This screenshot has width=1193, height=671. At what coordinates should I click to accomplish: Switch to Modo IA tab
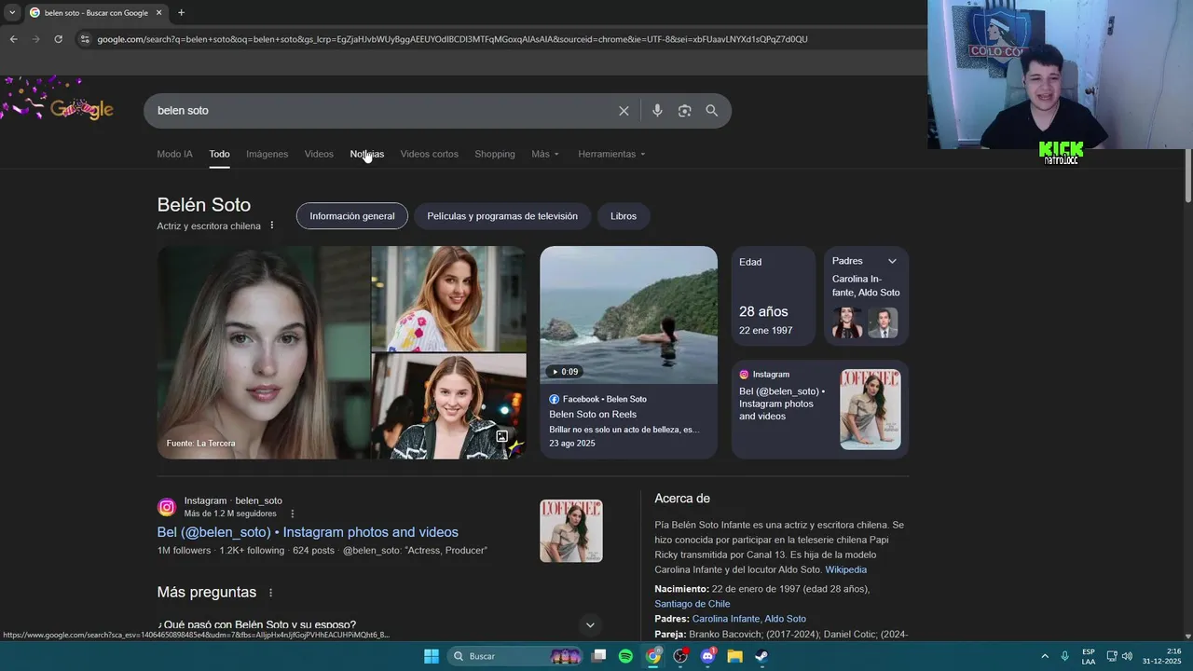click(175, 154)
